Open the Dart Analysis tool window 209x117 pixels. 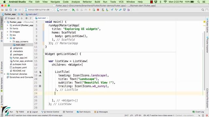coord(84,112)
